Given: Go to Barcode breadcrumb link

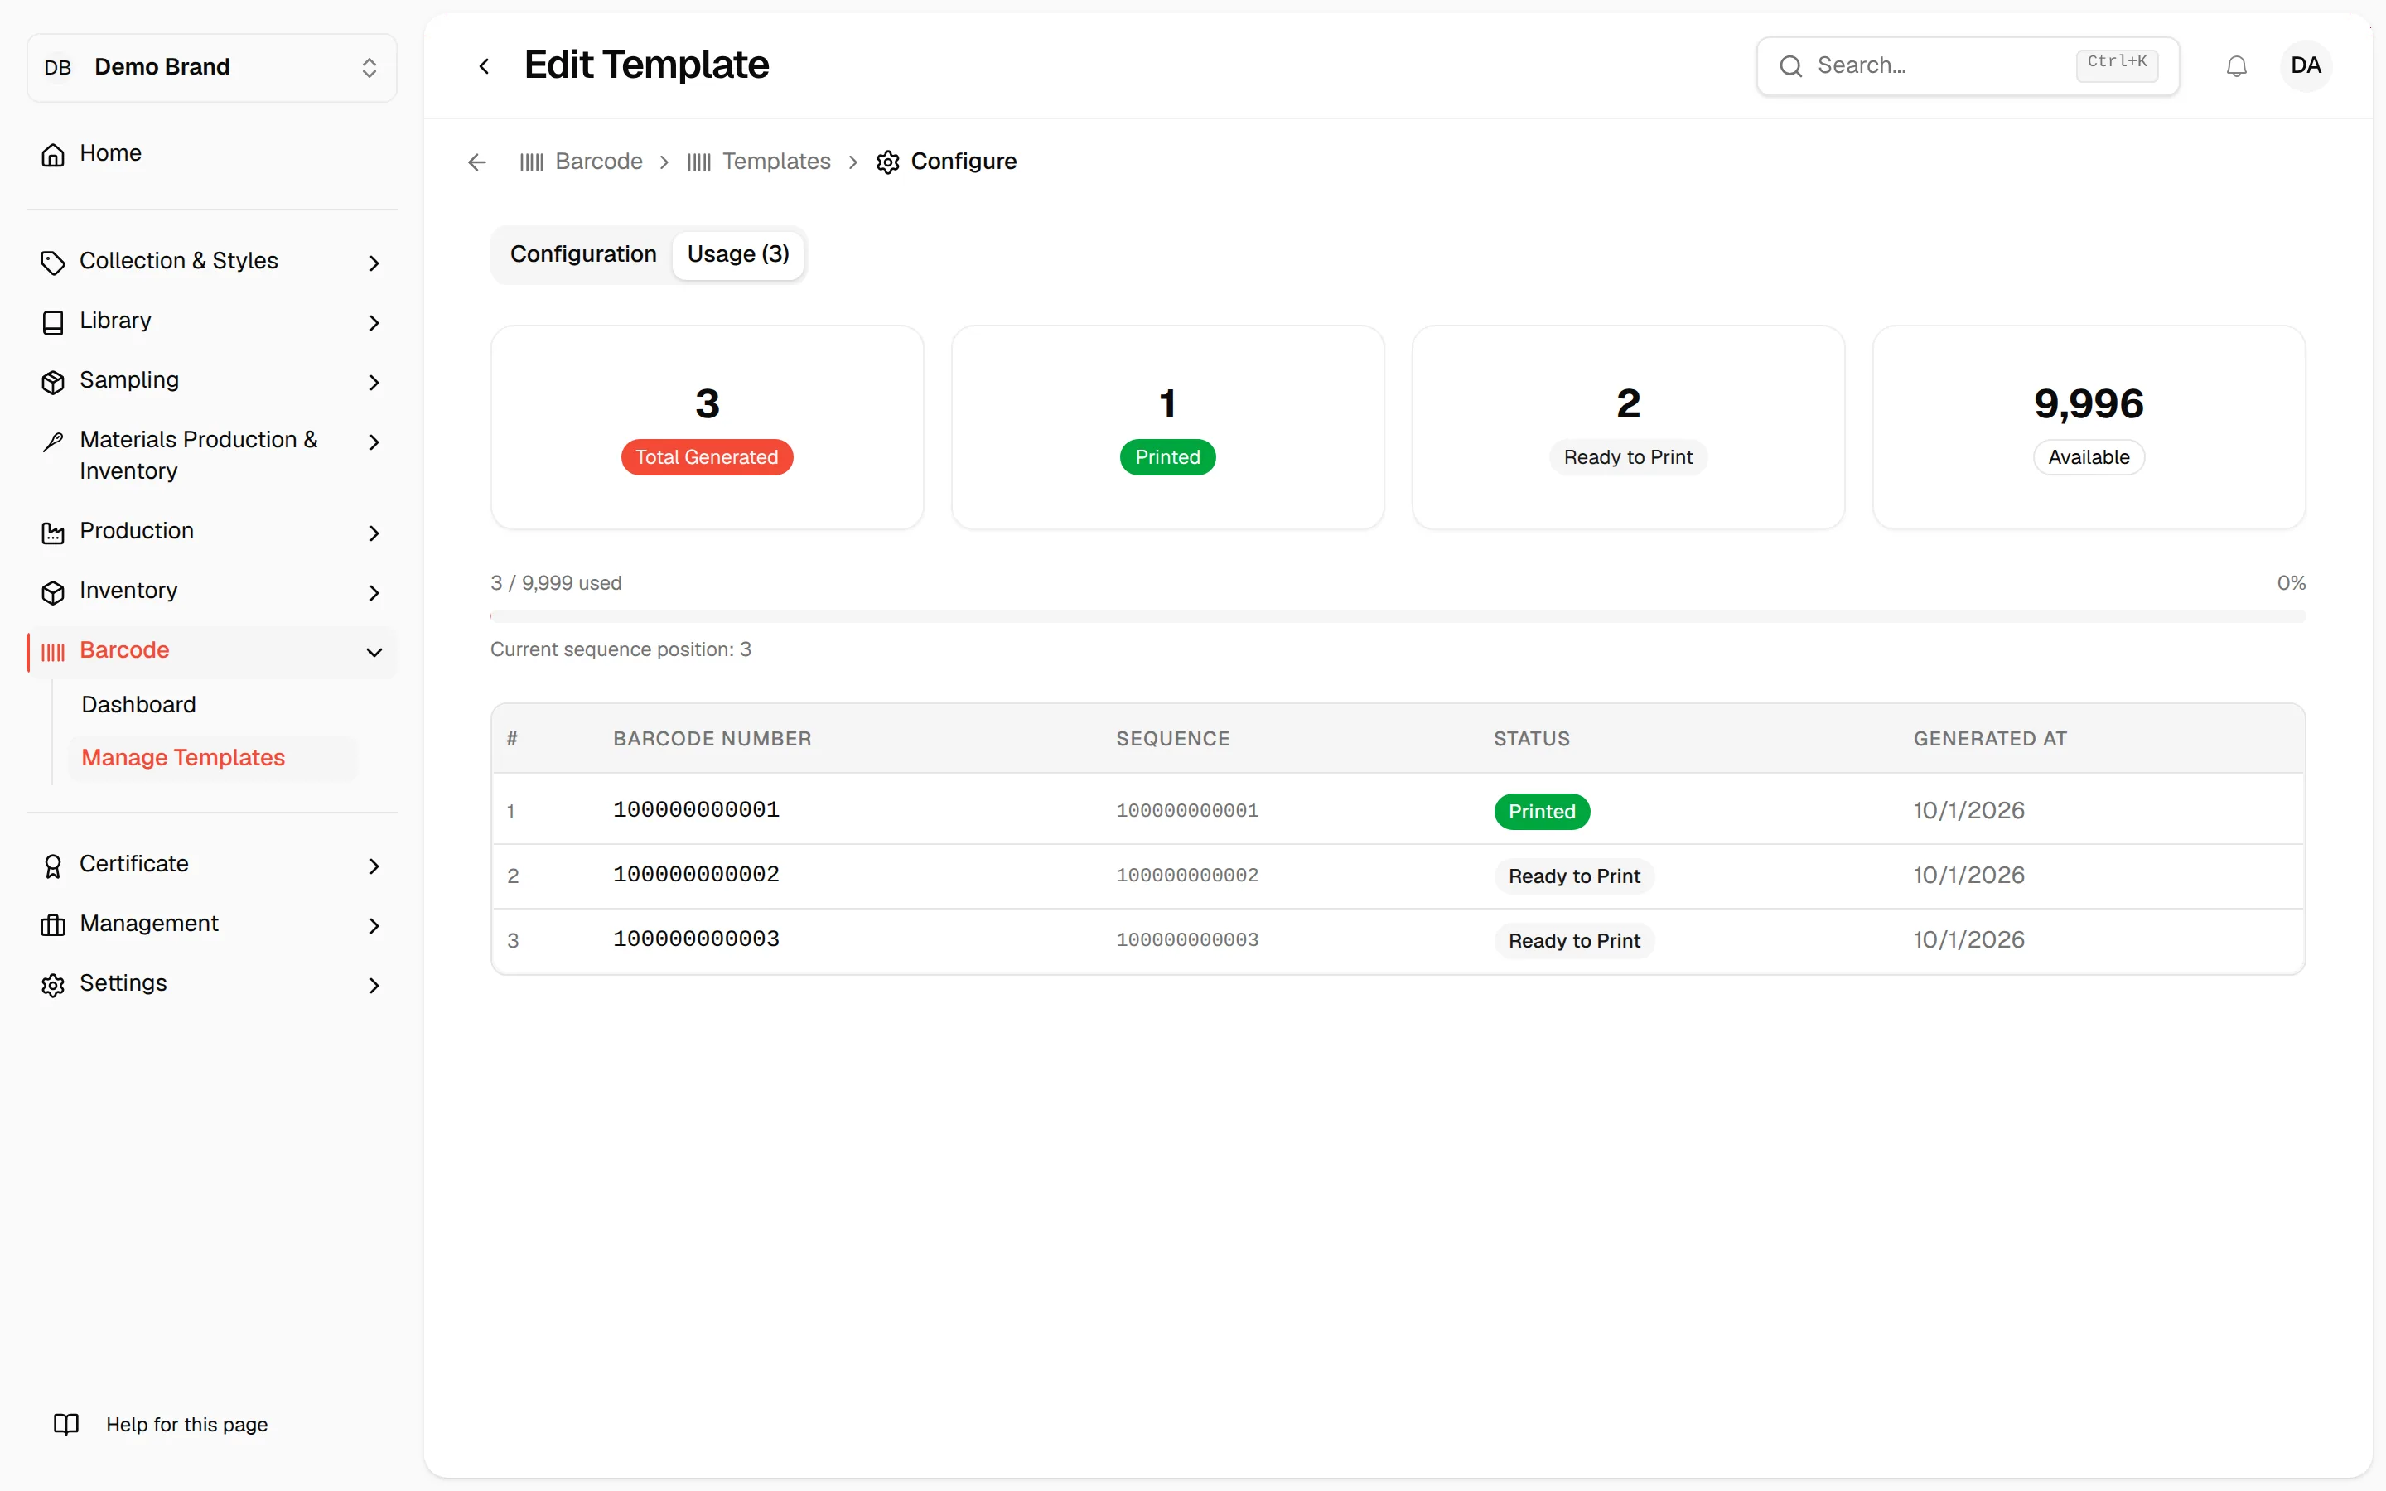Looking at the screenshot, I should point(581,162).
